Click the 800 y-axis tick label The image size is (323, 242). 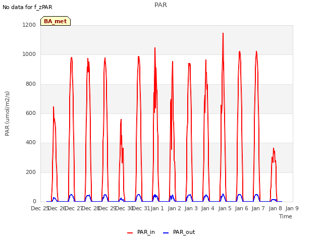31,84
